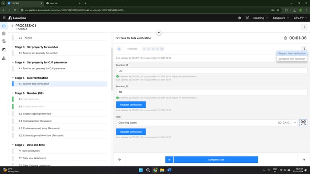Open the SRS Cleaning agent dropdown
Image resolution: width=310 pixels, height=174 pixels.
click(x=207, y=123)
